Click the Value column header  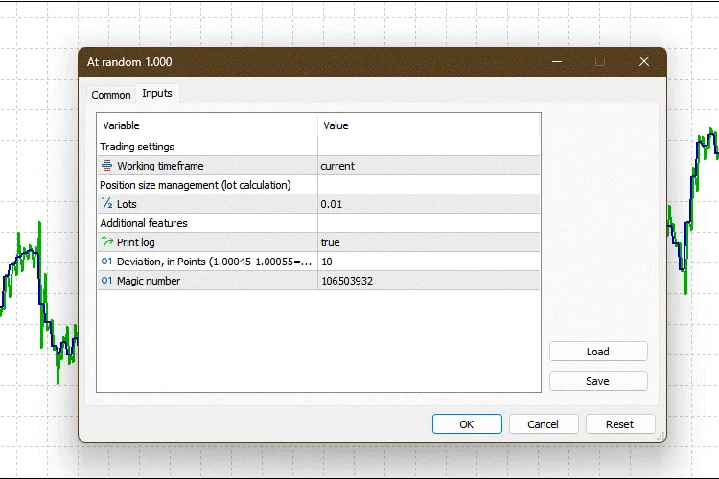[x=429, y=125]
